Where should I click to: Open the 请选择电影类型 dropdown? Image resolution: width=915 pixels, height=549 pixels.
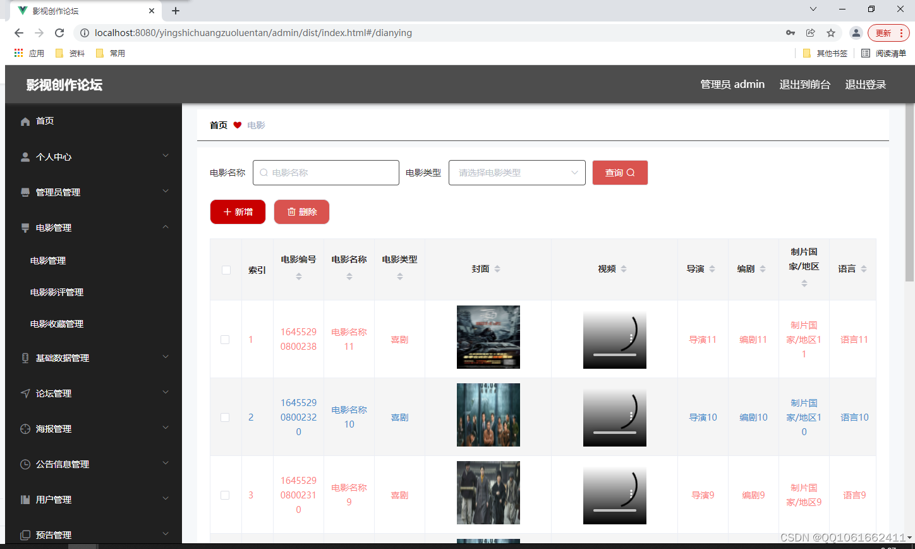pyautogui.click(x=517, y=172)
